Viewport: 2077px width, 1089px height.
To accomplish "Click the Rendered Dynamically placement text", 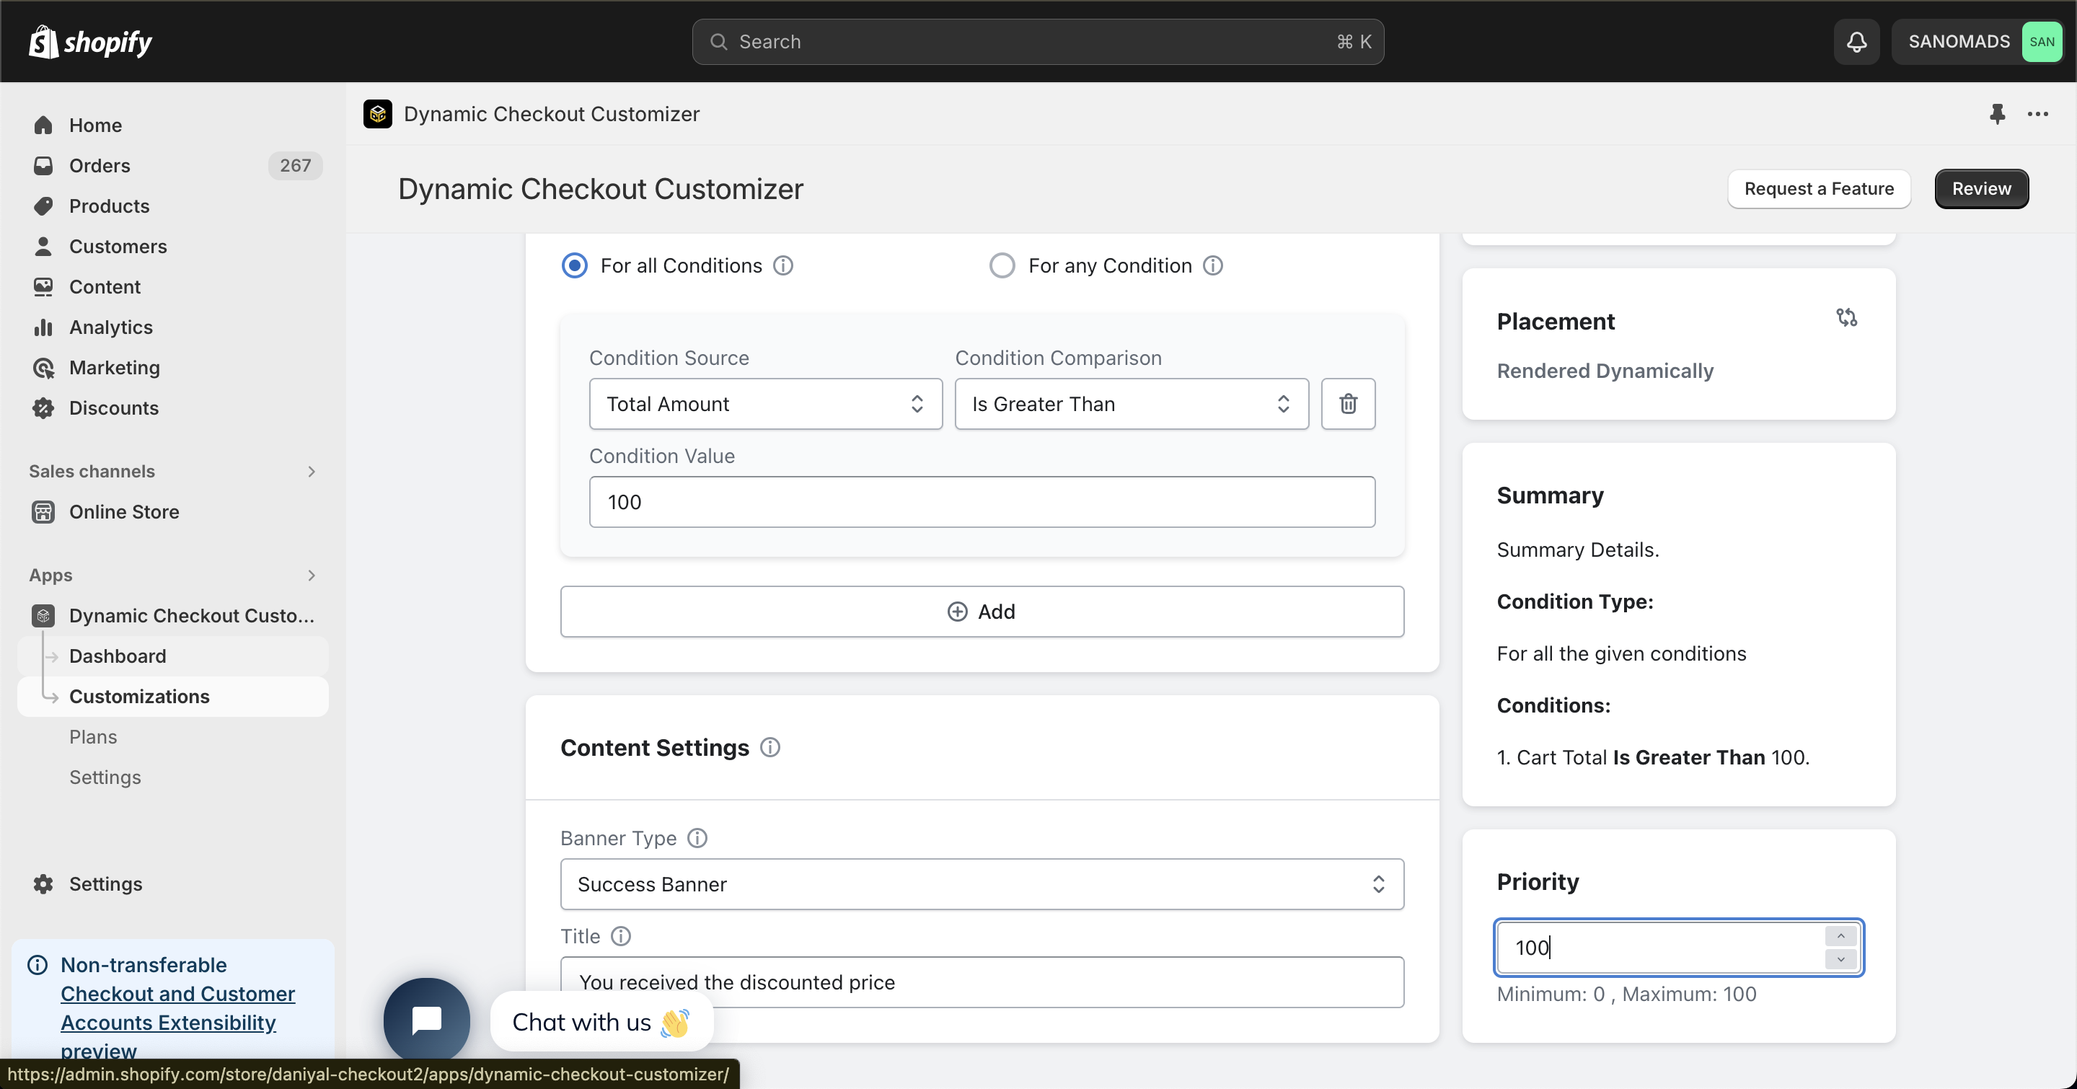I will click(x=1605, y=370).
